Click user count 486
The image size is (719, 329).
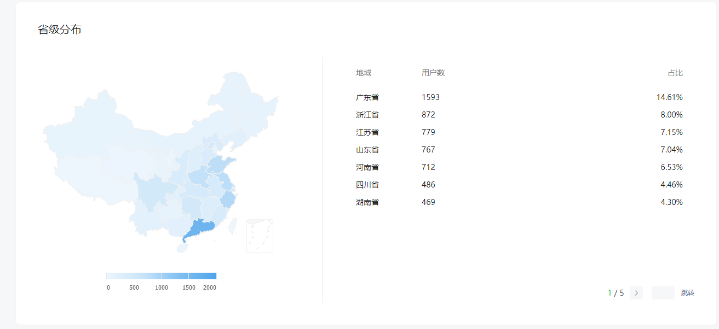[428, 185]
